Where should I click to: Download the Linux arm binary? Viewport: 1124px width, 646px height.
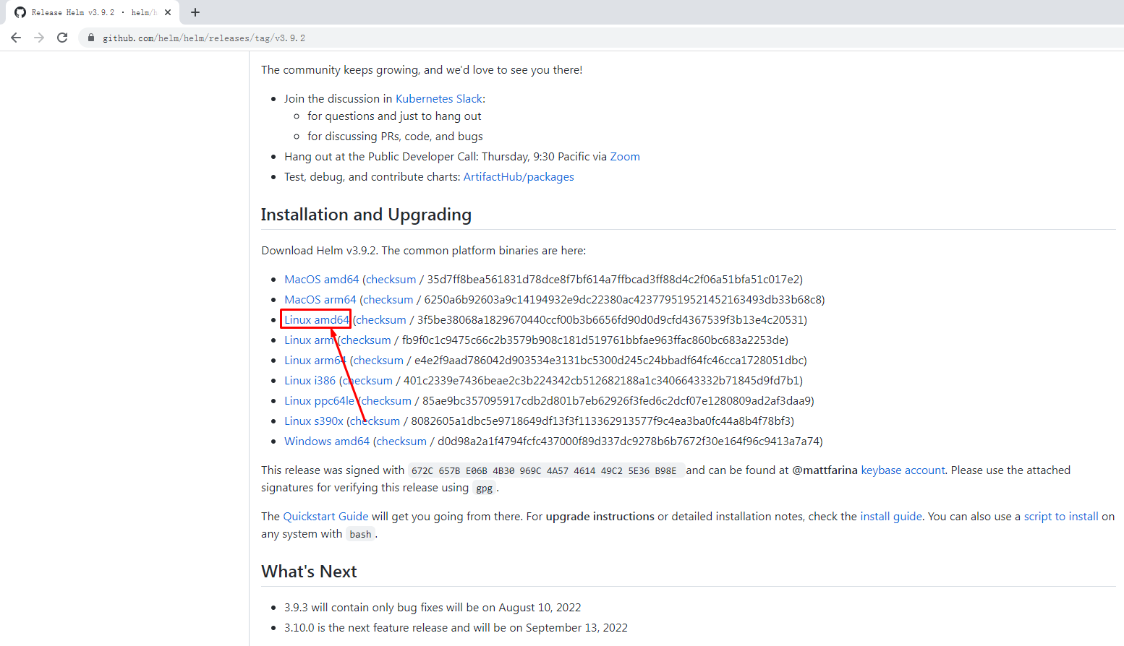(x=309, y=340)
